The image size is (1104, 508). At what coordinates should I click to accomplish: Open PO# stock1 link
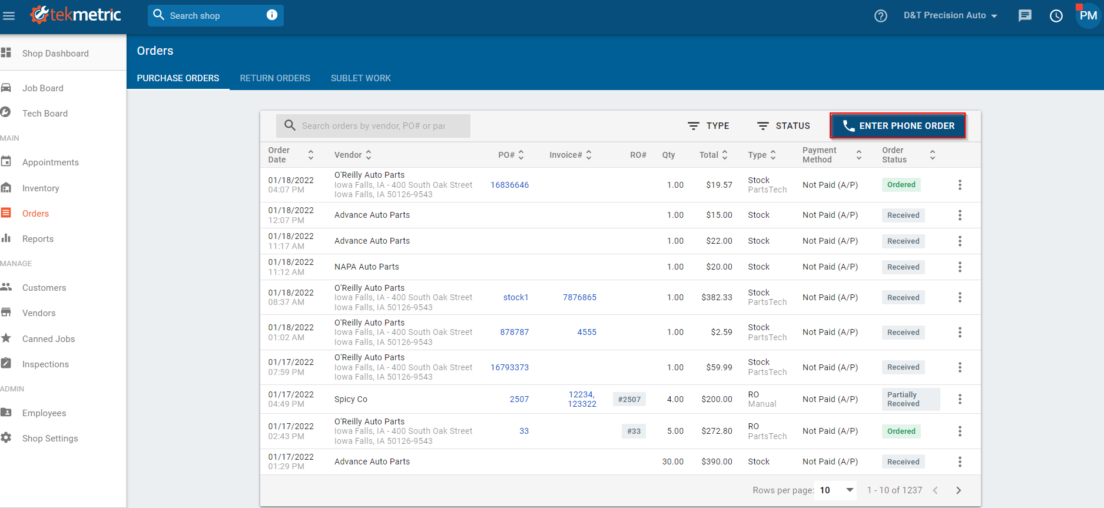[516, 297]
